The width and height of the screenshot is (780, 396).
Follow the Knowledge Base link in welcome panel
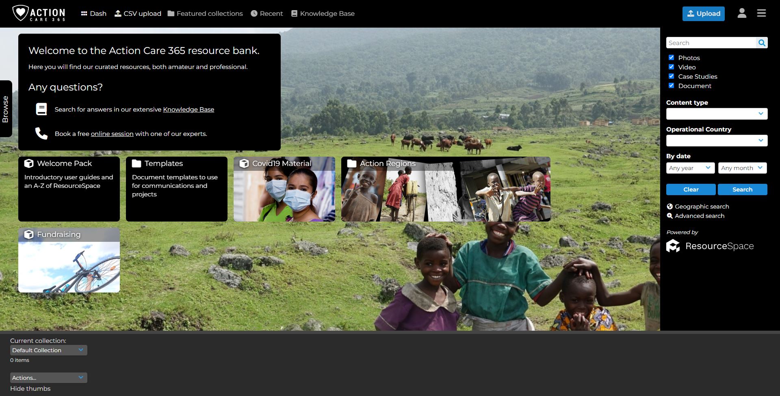click(x=188, y=110)
